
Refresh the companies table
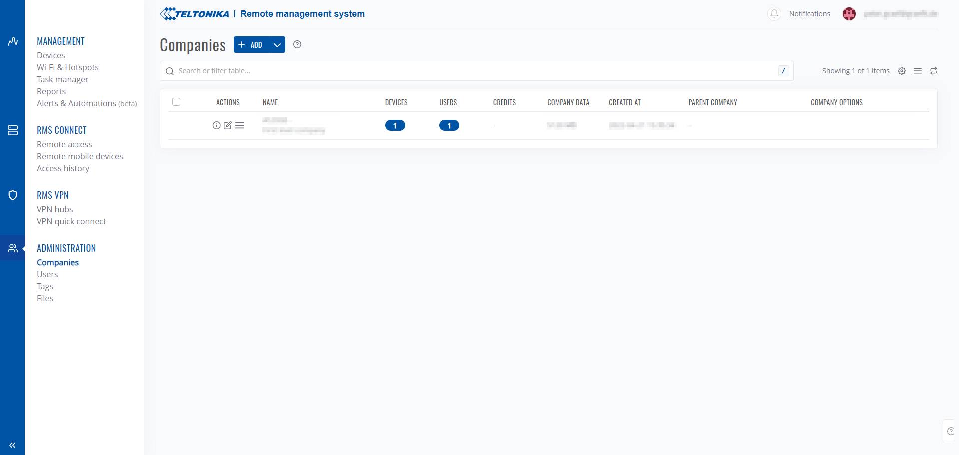[934, 71]
